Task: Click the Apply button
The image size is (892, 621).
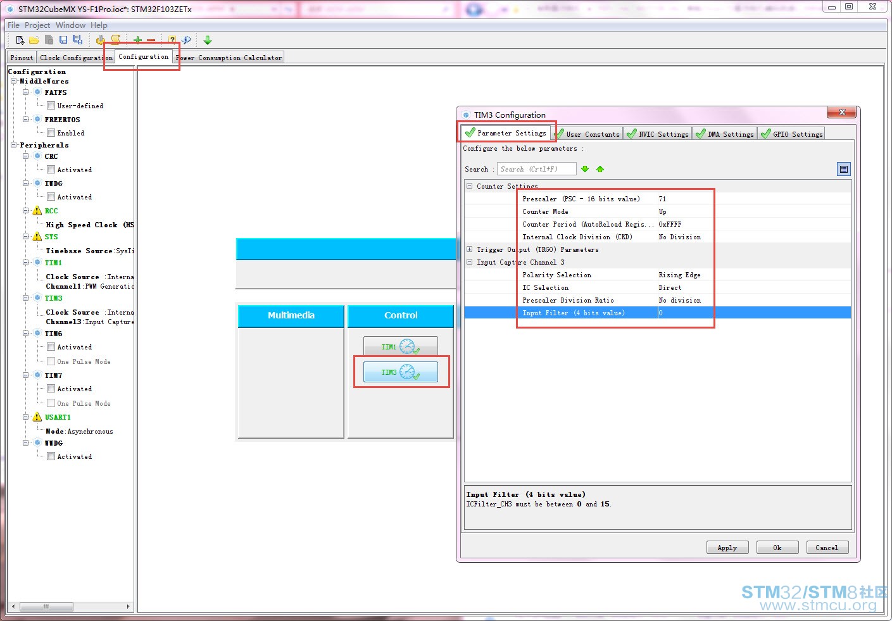Action: point(727,548)
